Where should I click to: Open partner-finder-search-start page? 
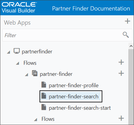pyautogui.click(x=80, y=108)
